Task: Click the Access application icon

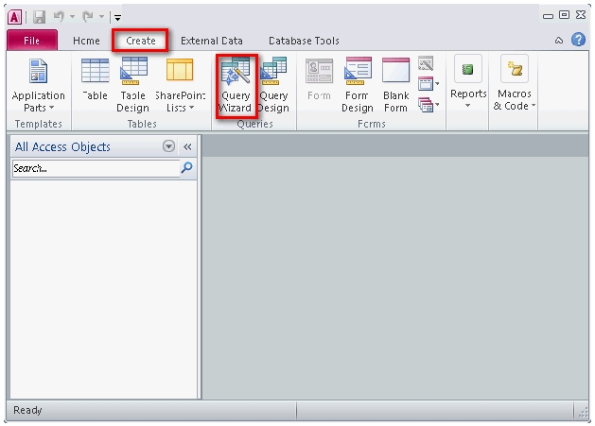Action: point(15,17)
